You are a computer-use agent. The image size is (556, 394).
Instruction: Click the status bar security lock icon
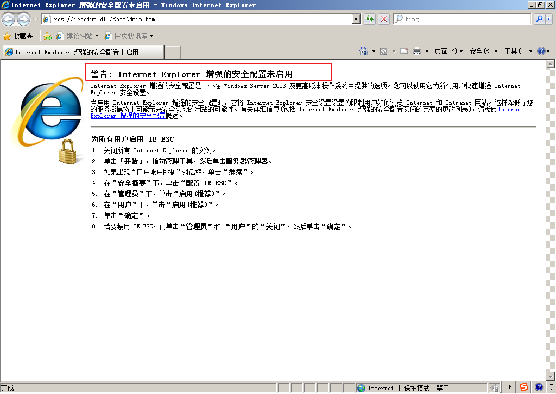pos(494,389)
